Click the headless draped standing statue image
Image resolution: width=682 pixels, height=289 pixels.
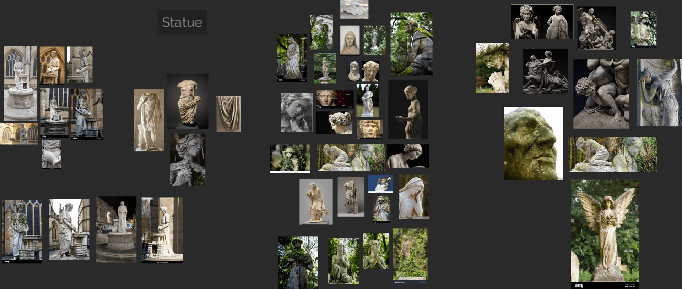click(x=149, y=120)
